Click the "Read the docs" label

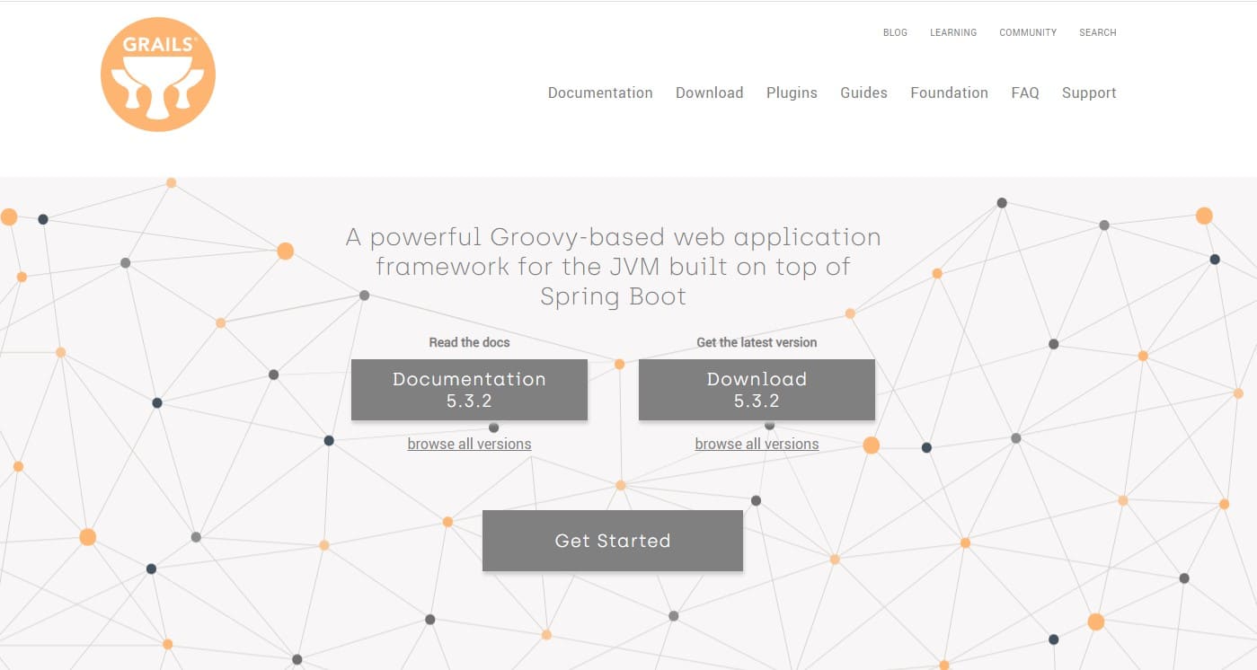click(469, 342)
